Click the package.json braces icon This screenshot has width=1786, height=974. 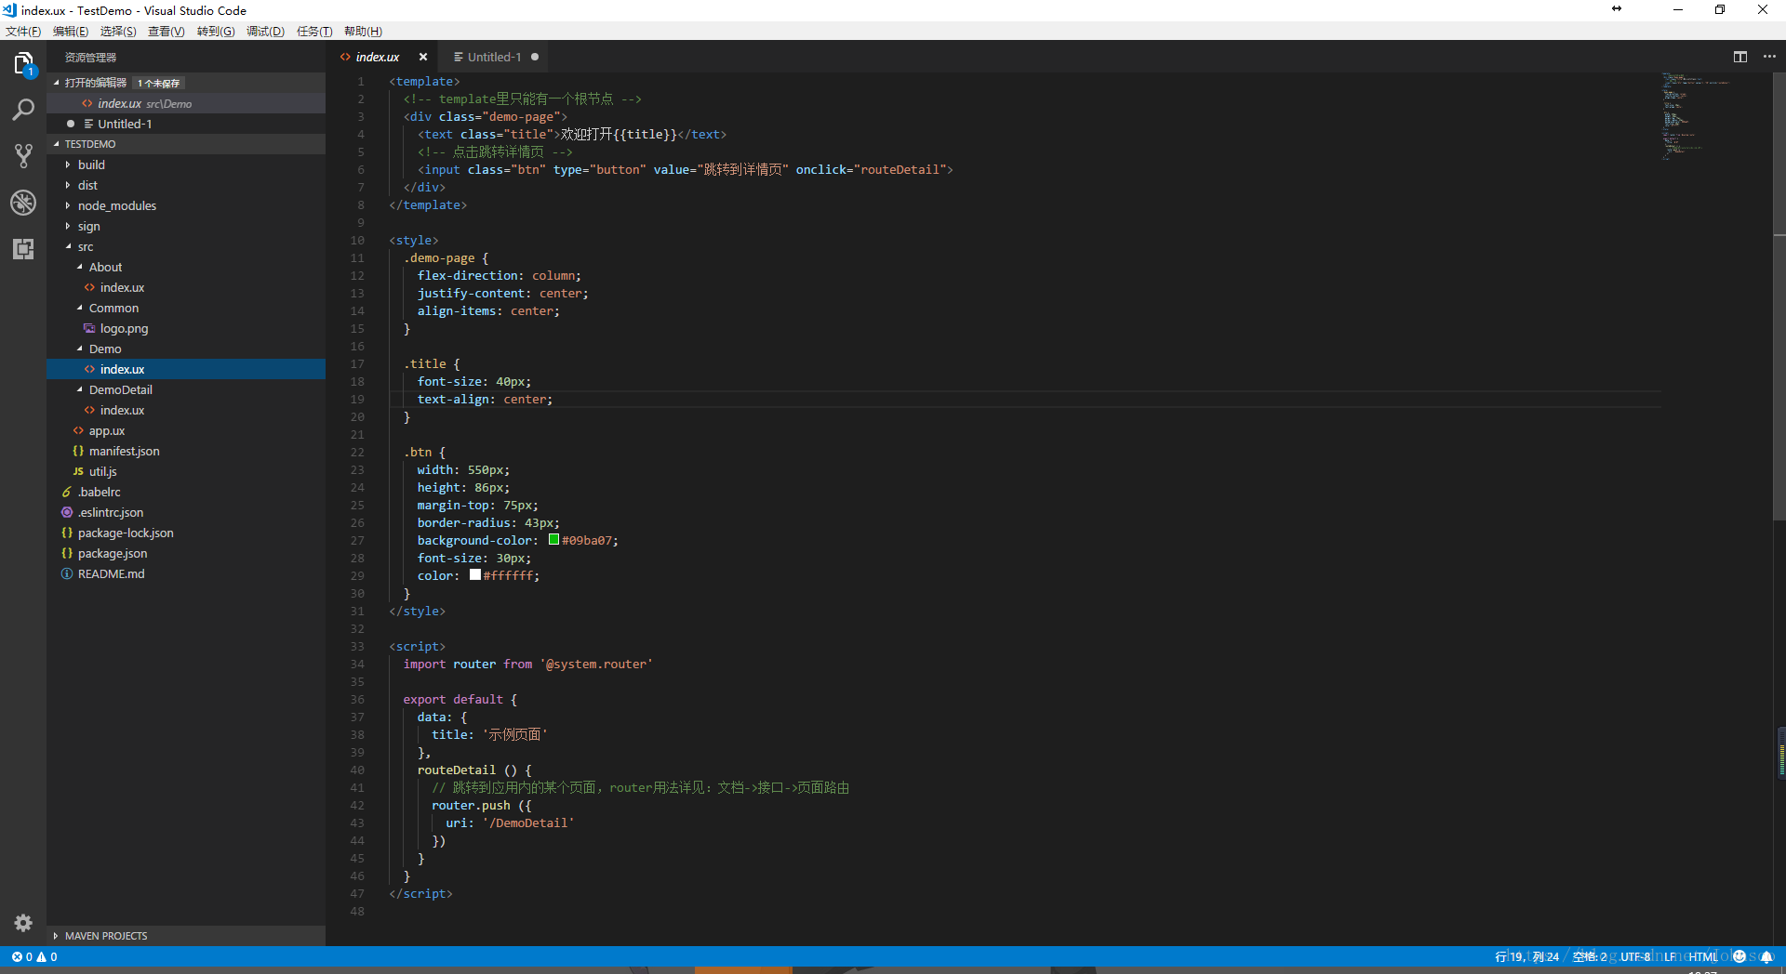tap(67, 553)
